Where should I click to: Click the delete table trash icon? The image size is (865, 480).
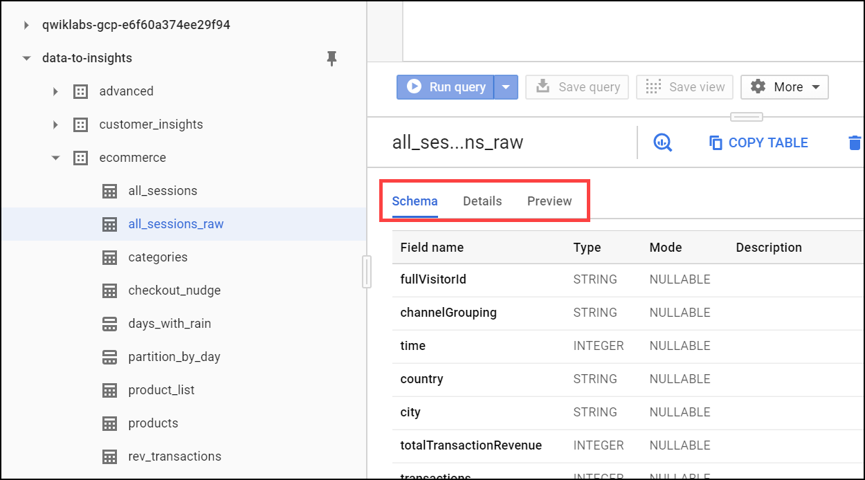[x=855, y=143]
